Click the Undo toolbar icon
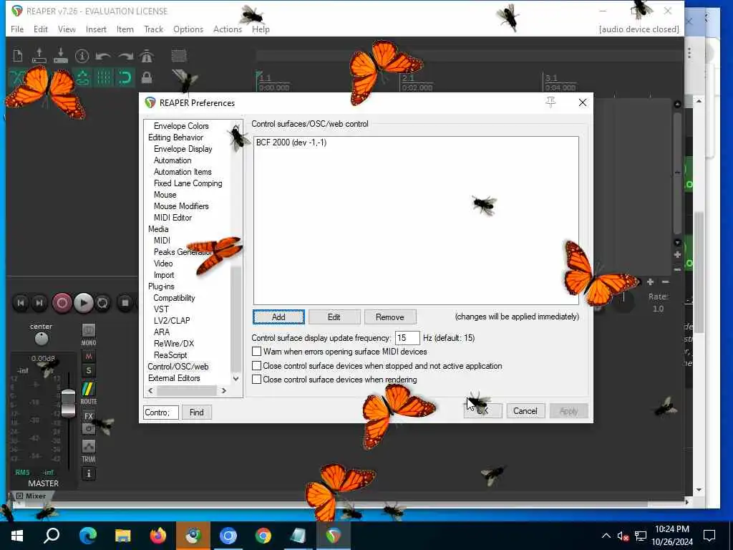Viewport: 733px width, 550px height. pos(103,56)
